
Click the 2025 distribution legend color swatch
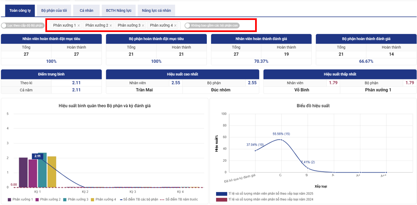(x=221, y=194)
